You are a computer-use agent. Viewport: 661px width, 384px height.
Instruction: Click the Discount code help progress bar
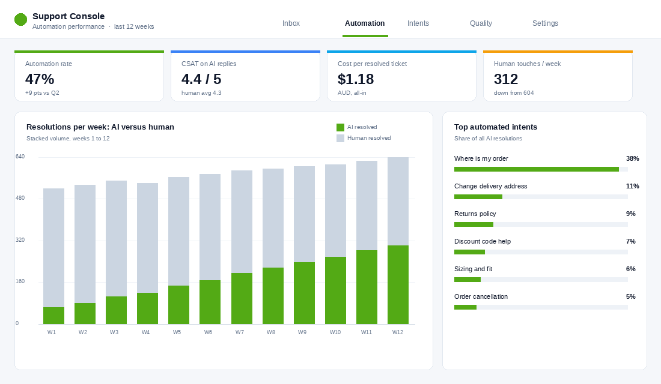[x=541, y=252]
